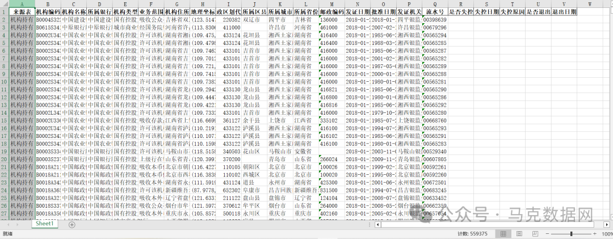Select the 机构编码 header cell

click(x=48, y=12)
